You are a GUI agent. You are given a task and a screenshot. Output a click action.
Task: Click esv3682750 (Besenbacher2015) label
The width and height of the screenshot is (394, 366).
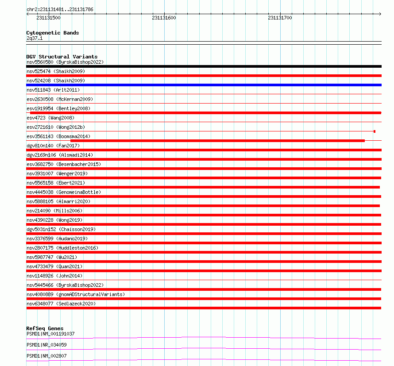(x=64, y=164)
